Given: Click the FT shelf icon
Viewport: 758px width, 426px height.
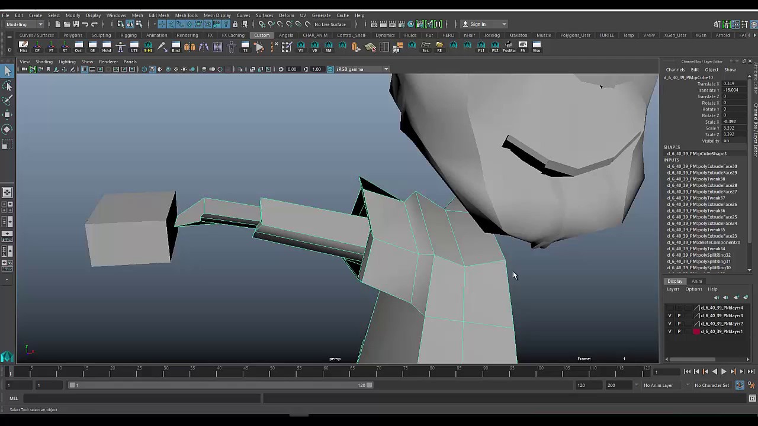Looking at the screenshot, I should (51, 46).
